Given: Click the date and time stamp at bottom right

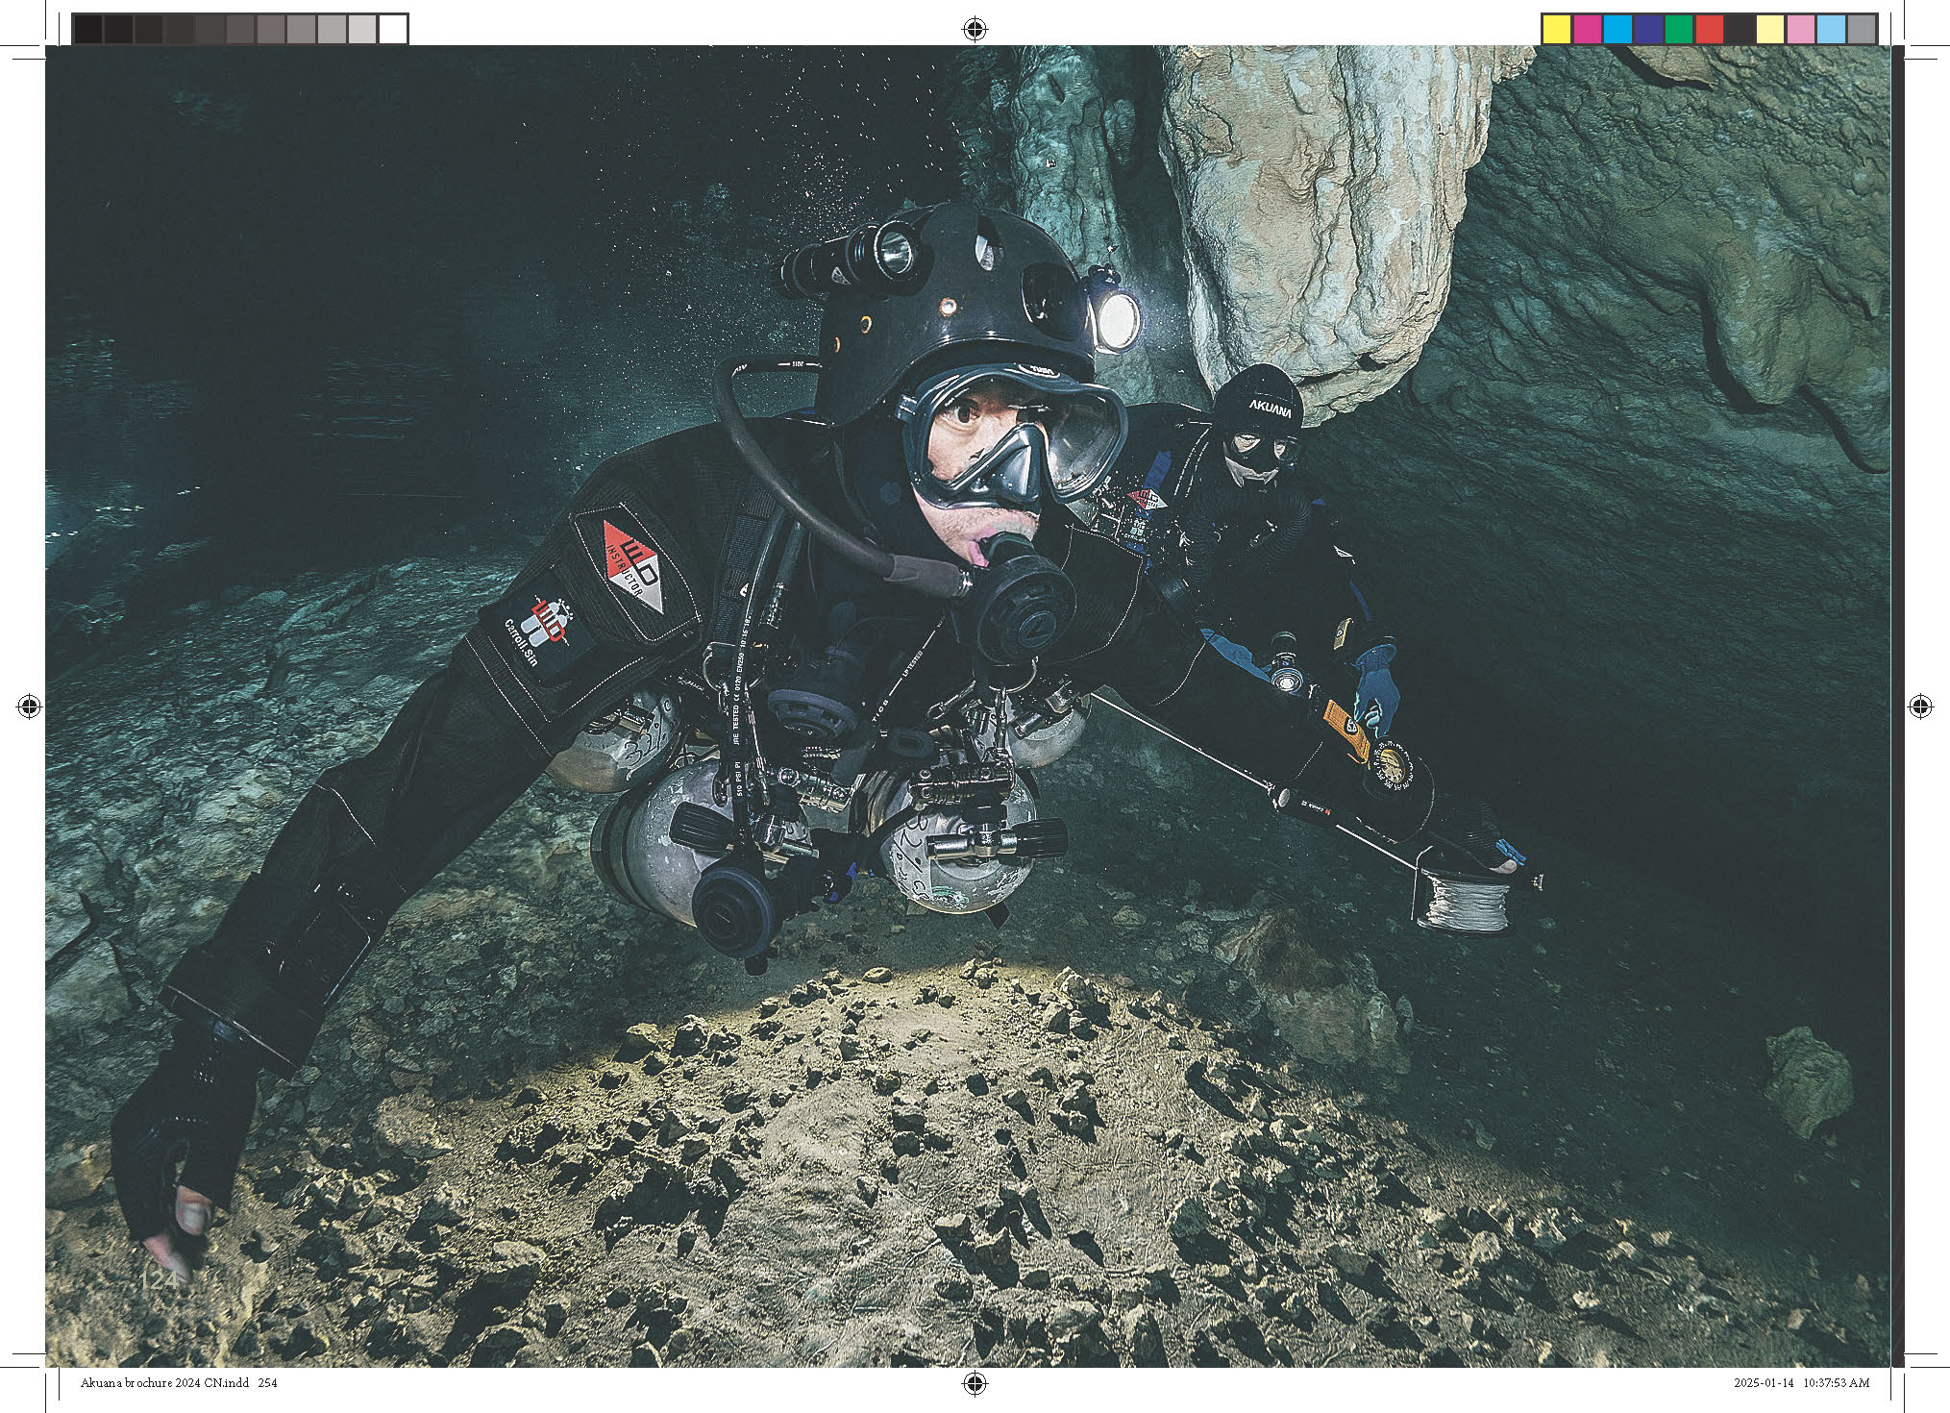Looking at the screenshot, I should click(1801, 1383).
